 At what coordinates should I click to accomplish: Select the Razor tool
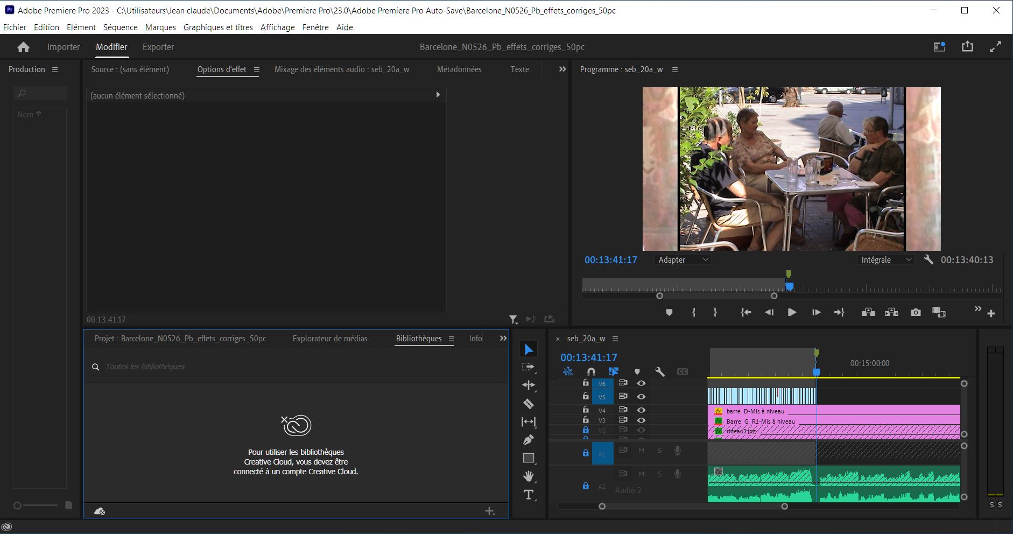pos(529,404)
